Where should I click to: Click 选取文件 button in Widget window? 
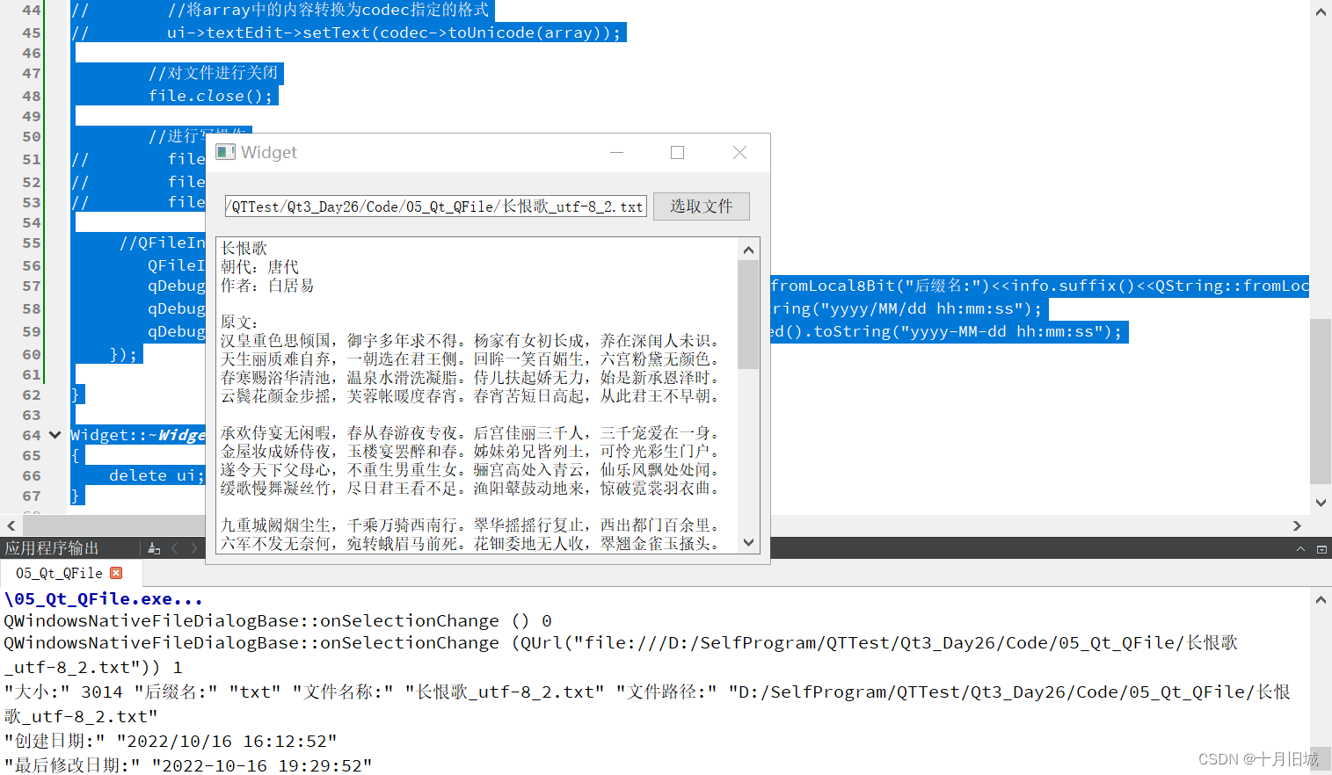(x=701, y=206)
